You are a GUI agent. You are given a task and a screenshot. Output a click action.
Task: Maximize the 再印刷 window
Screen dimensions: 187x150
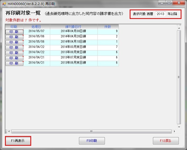pos(169,3)
